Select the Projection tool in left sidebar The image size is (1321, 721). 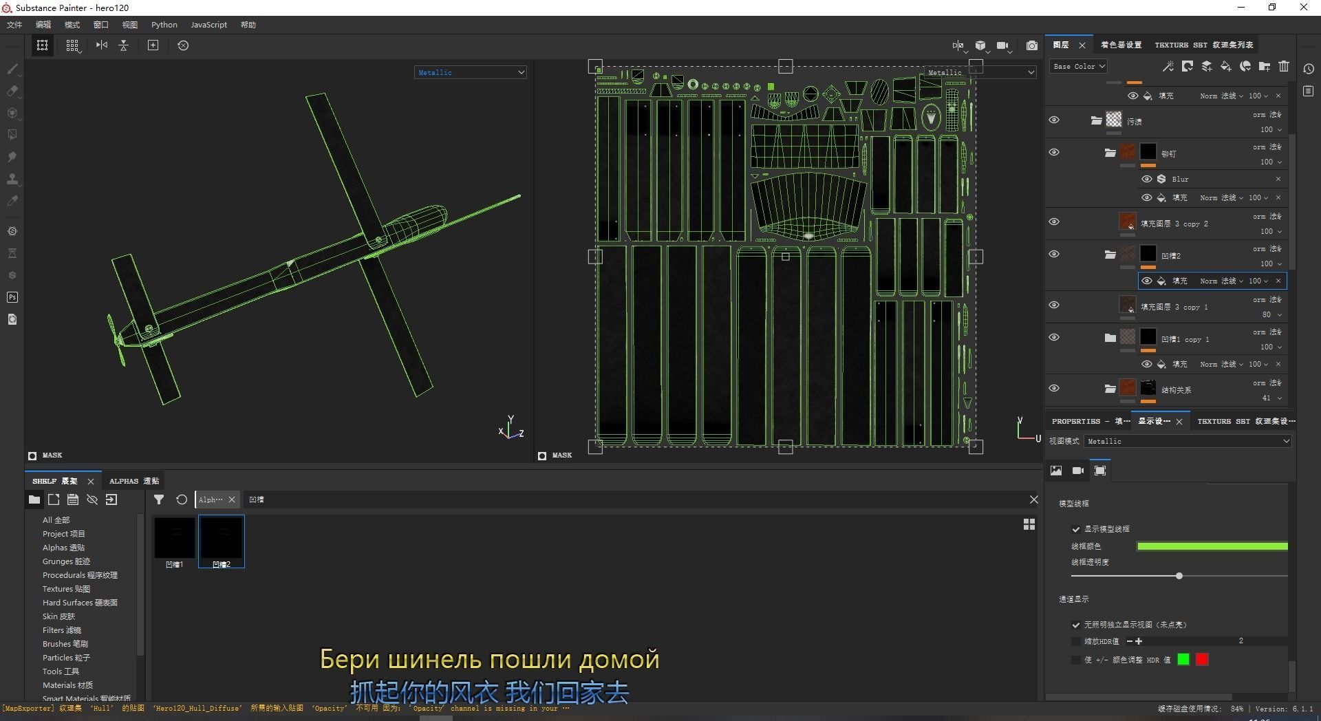[x=12, y=113]
